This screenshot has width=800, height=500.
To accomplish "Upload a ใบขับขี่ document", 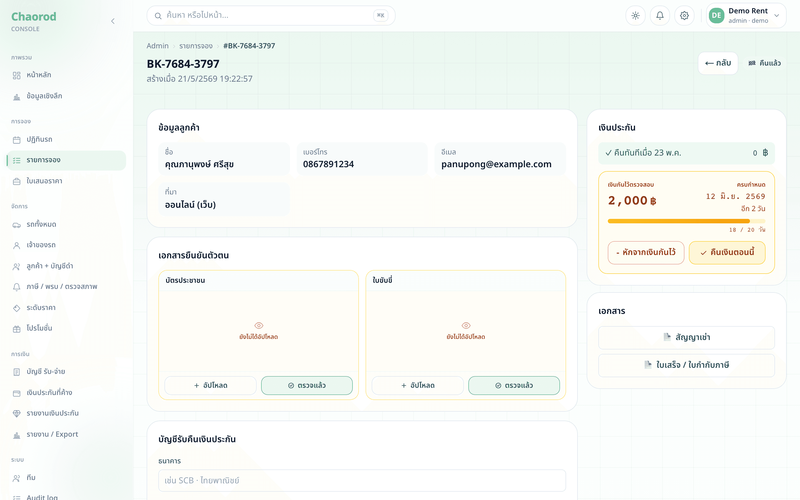I will click(417, 386).
